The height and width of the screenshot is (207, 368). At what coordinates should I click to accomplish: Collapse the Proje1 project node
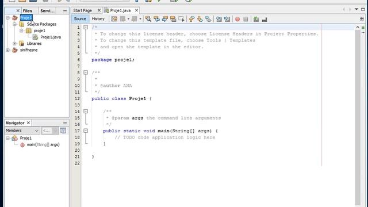pos(7,18)
